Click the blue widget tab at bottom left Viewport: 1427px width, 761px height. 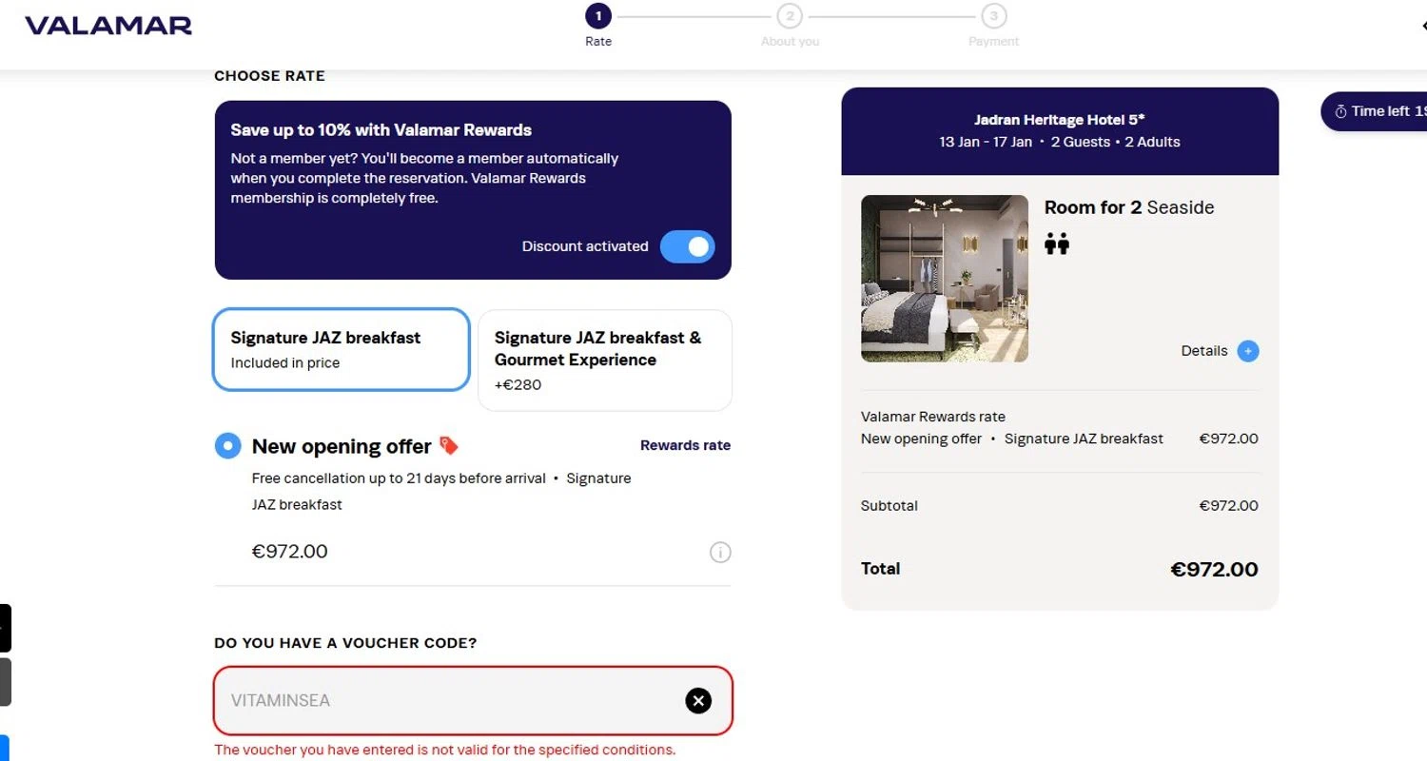point(4,748)
